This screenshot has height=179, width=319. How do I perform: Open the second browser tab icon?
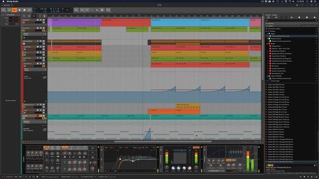point(276,18)
